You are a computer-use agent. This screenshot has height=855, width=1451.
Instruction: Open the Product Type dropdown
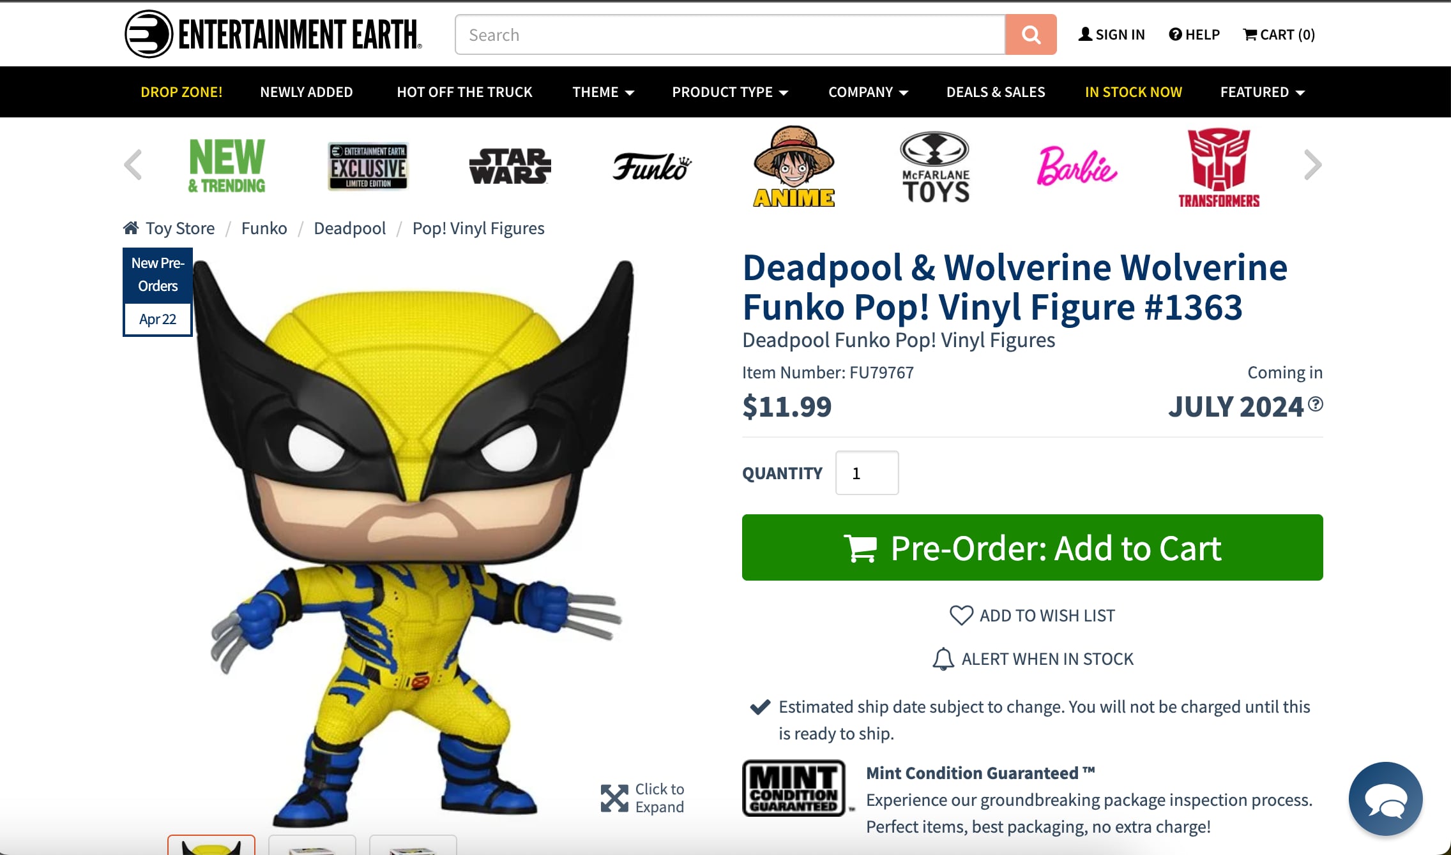(x=729, y=92)
